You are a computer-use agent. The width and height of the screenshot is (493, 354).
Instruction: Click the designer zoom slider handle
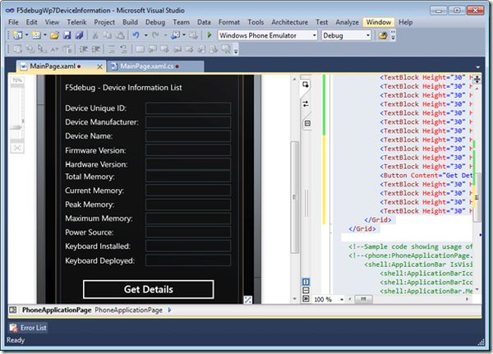(x=17, y=126)
